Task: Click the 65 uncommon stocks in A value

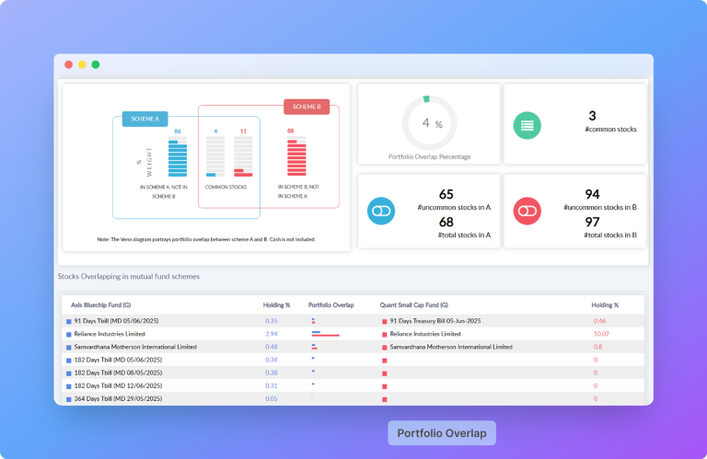Action: tap(446, 194)
